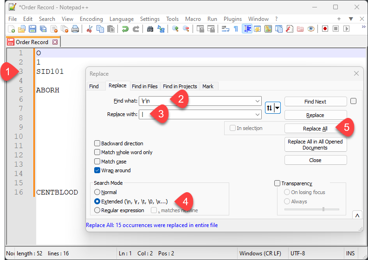Click the Monitoring eye icon
Viewport: 368px width, 260px height.
point(311,29)
